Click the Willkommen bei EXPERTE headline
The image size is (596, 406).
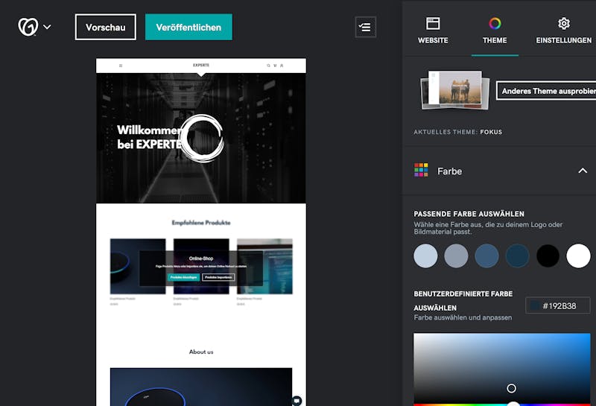(x=150, y=137)
